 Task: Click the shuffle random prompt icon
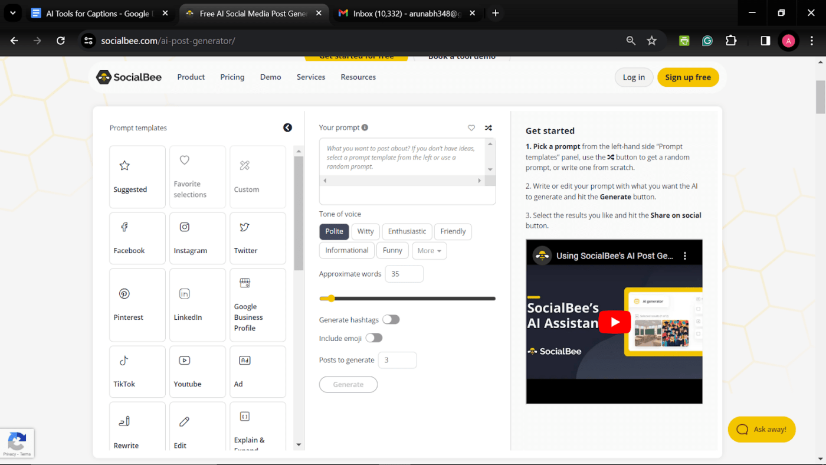click(489, 127)
